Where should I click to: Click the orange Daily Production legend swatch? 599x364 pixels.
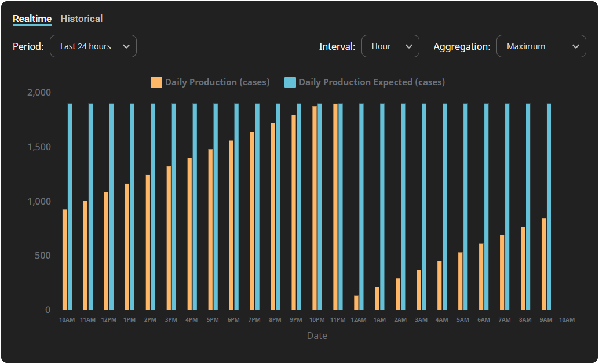click(156, 82)
